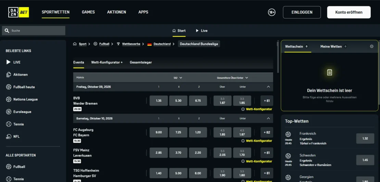Select the Wett-Konfigurator + tab
Viewport: 380px width, 182px height.
pyautogui.click(x=107, y=63)
